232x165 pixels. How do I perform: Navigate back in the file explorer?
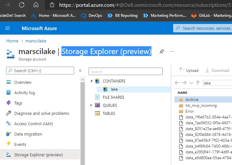pos(177,83)
